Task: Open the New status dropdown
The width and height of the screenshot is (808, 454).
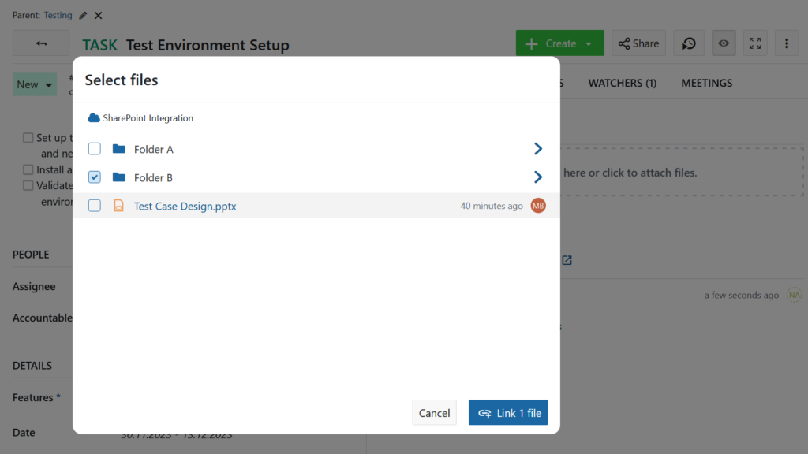Action: tap(35, 83)
